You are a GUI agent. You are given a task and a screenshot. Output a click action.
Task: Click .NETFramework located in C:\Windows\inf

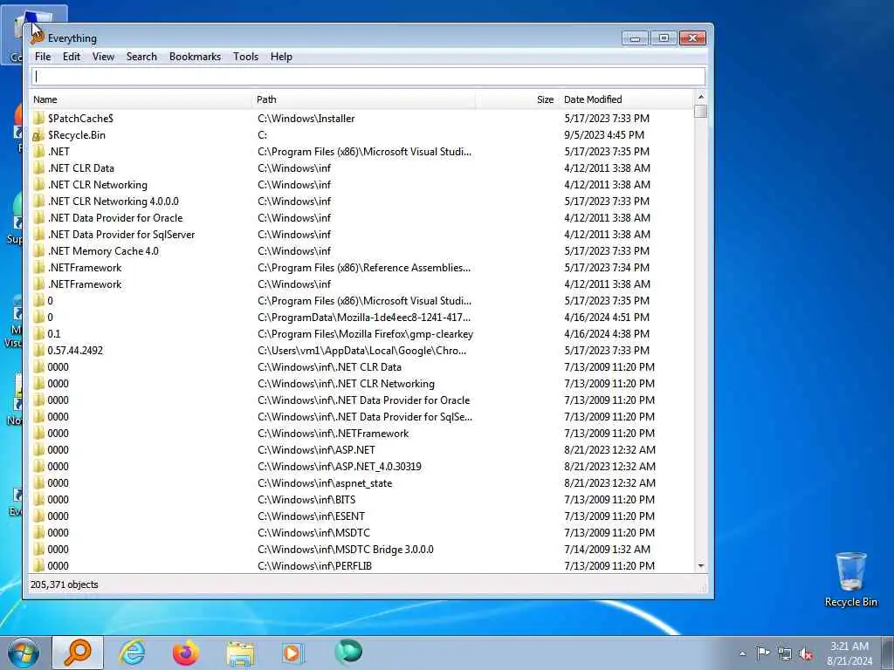click(x=85, y=284)
